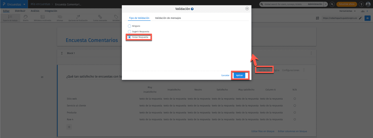Open the user profile avatar
Image resolution: width=373 pixels, height=138 pixels.
[x=368, y=4]
